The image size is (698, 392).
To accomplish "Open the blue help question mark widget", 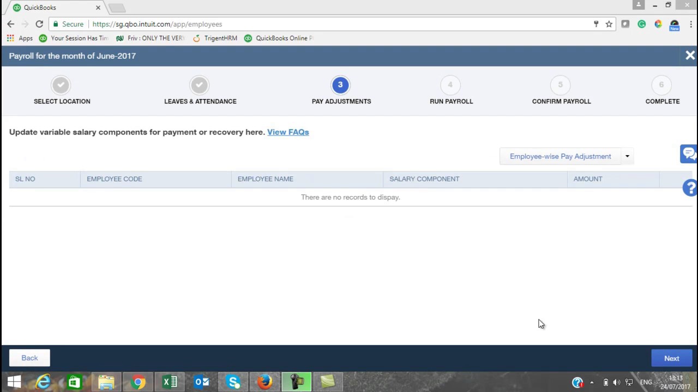I will pos(690,188).
